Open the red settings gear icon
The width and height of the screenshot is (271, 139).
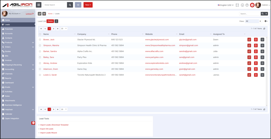click(252, 5)
